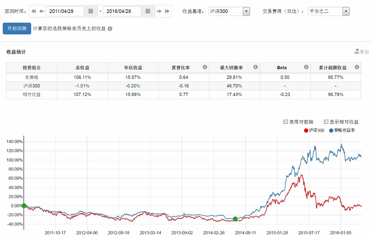372x237 pixels.
Task: Expand the 交易费用 千分之二 dropdown
Action: coord(346,11)
